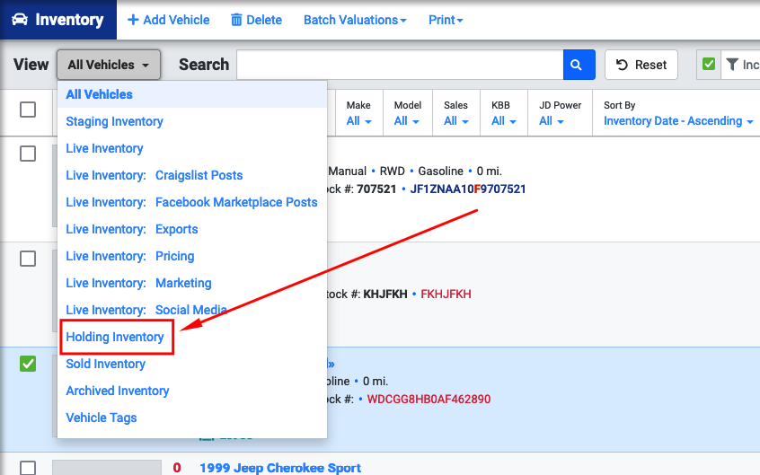The width and height of the screenshot is (760, 475).
Task: Click the Jeep Cherokee vehicle thumbnail
Action: [x=107, y=468]
